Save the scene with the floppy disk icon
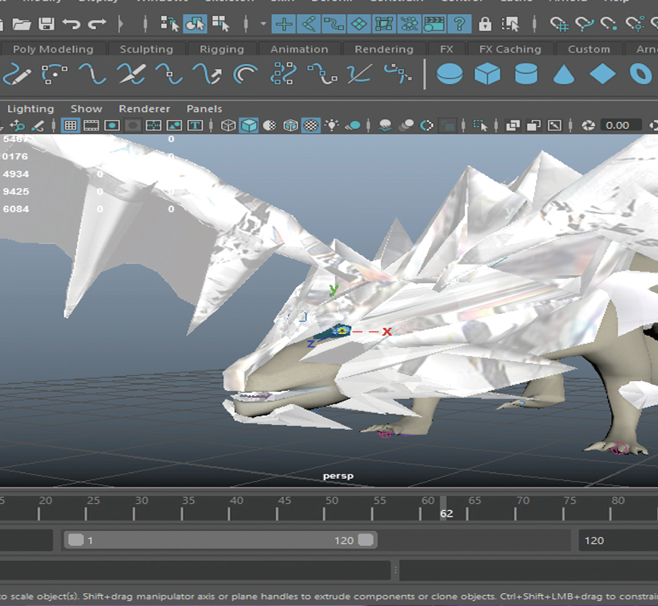Viewport: 658px width, 606px height. (x=46, y=24)
